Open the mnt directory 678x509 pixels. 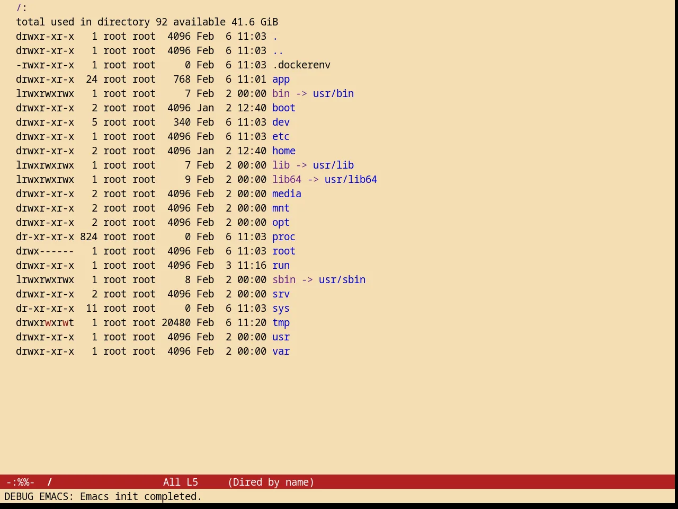281,208
